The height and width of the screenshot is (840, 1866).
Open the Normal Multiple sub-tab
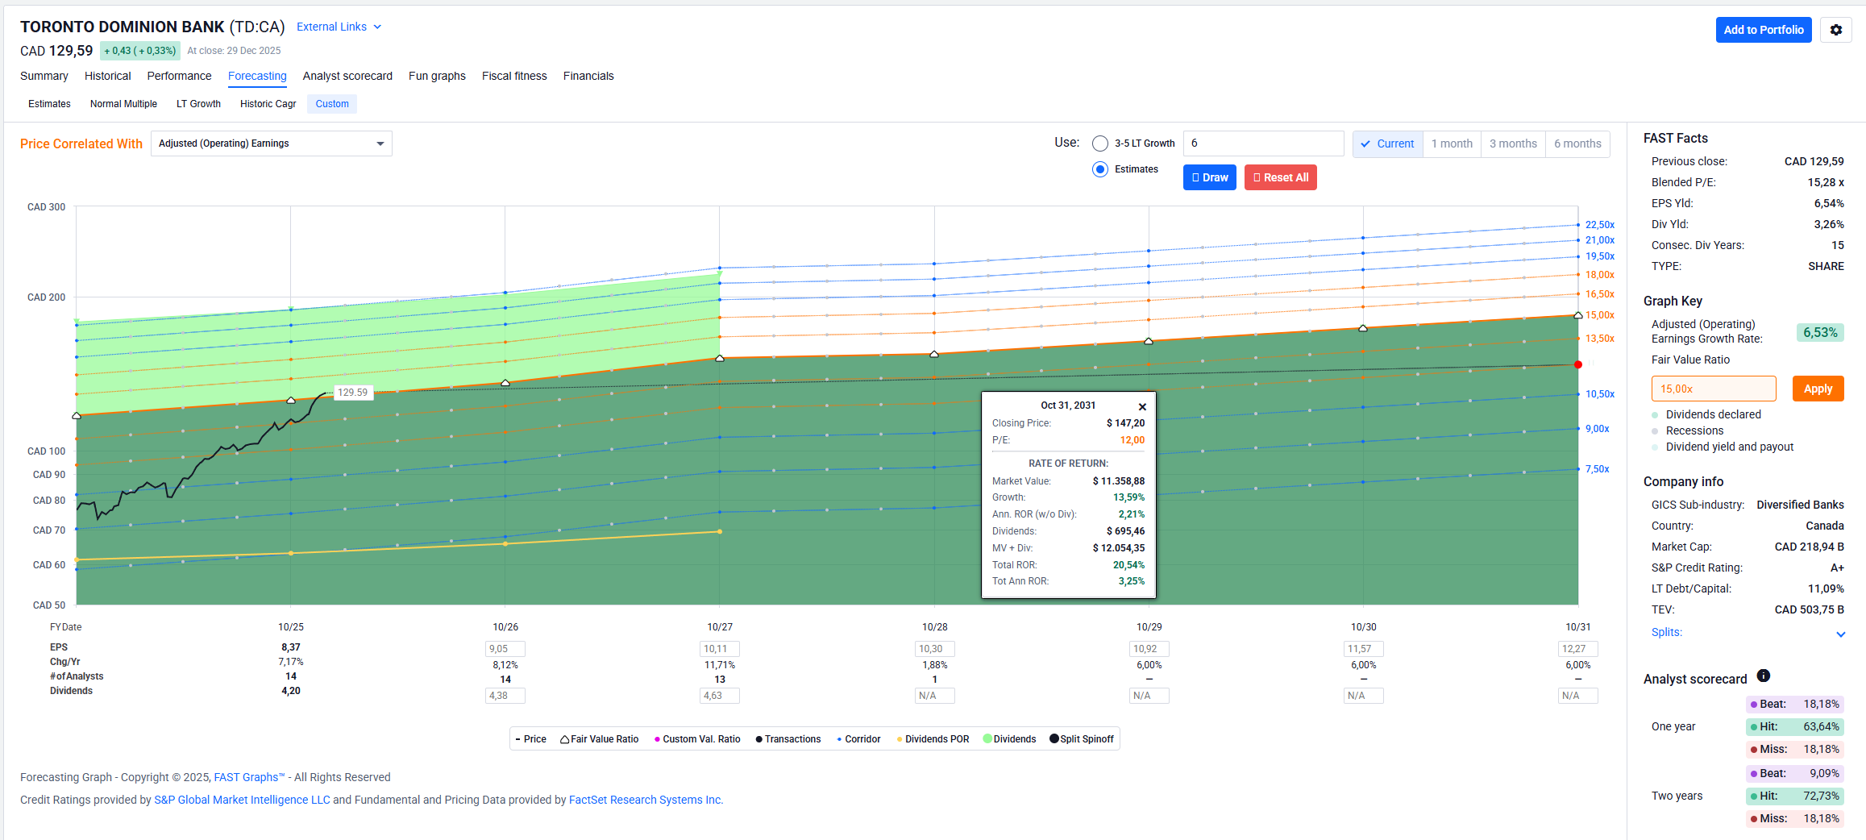pos(123,104)
